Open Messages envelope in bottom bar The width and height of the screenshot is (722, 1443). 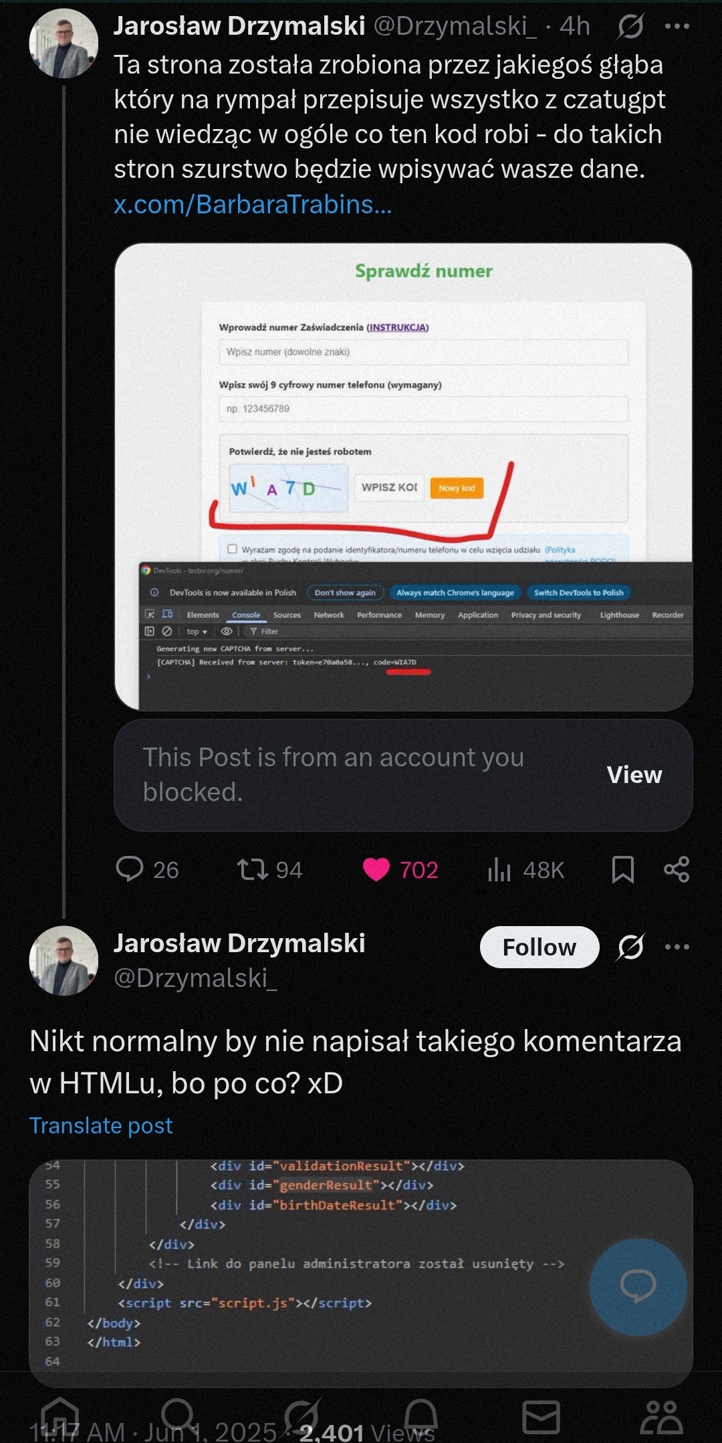[x=541, y=1415]
